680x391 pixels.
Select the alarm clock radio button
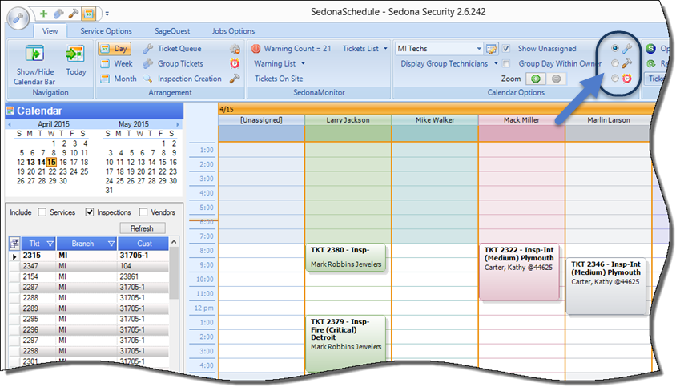point(615,78)
